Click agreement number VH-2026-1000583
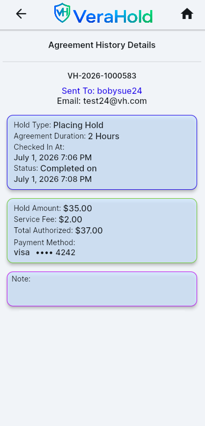 (102, 76)
